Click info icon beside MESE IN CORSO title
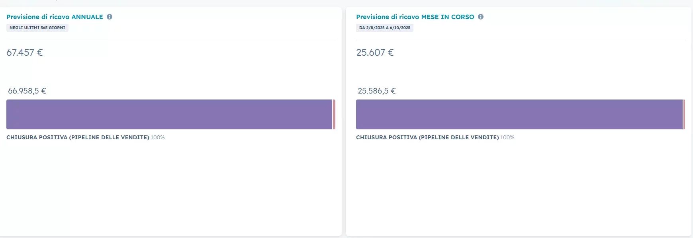Screen dimensions: 693x238 point(481,17)
